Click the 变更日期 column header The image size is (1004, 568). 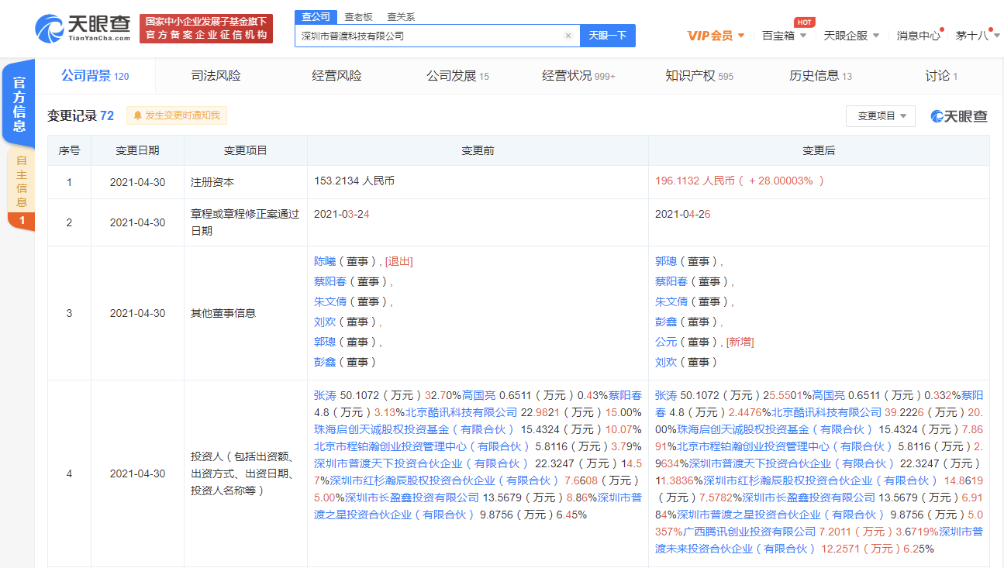point(137,151)
